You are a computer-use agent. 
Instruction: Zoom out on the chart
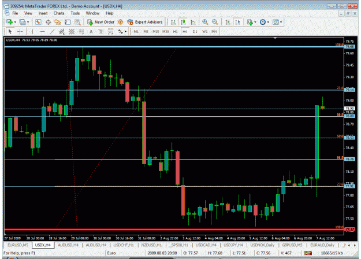pyautogui.click(x=215, y=22)
